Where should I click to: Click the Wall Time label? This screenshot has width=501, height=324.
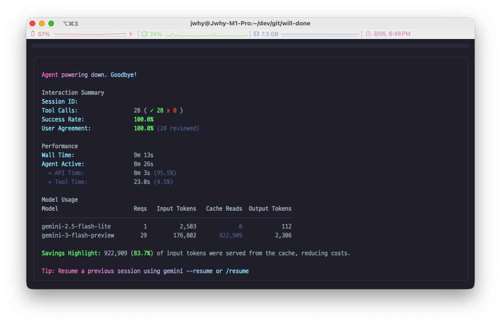pos(58,155)
